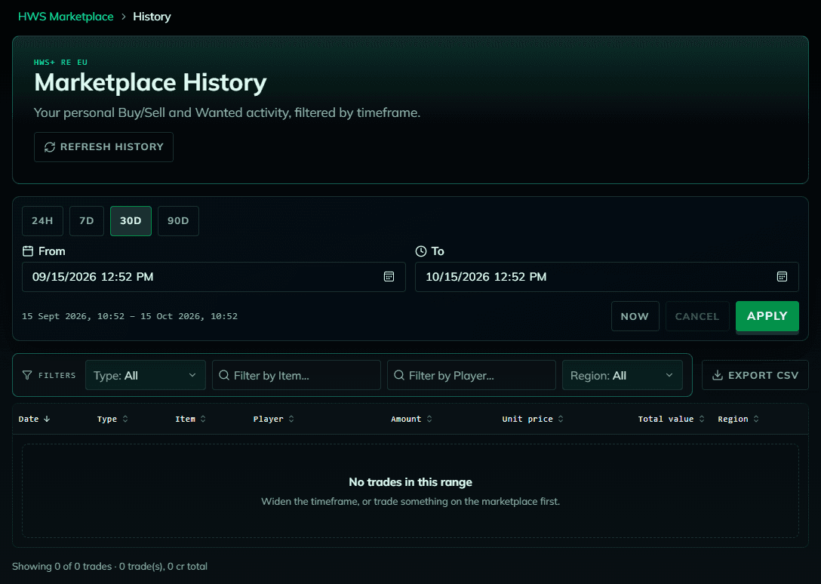The image size is (821, 584).
Task: Focus the Filter by Item field
Action: click(297, 375)
